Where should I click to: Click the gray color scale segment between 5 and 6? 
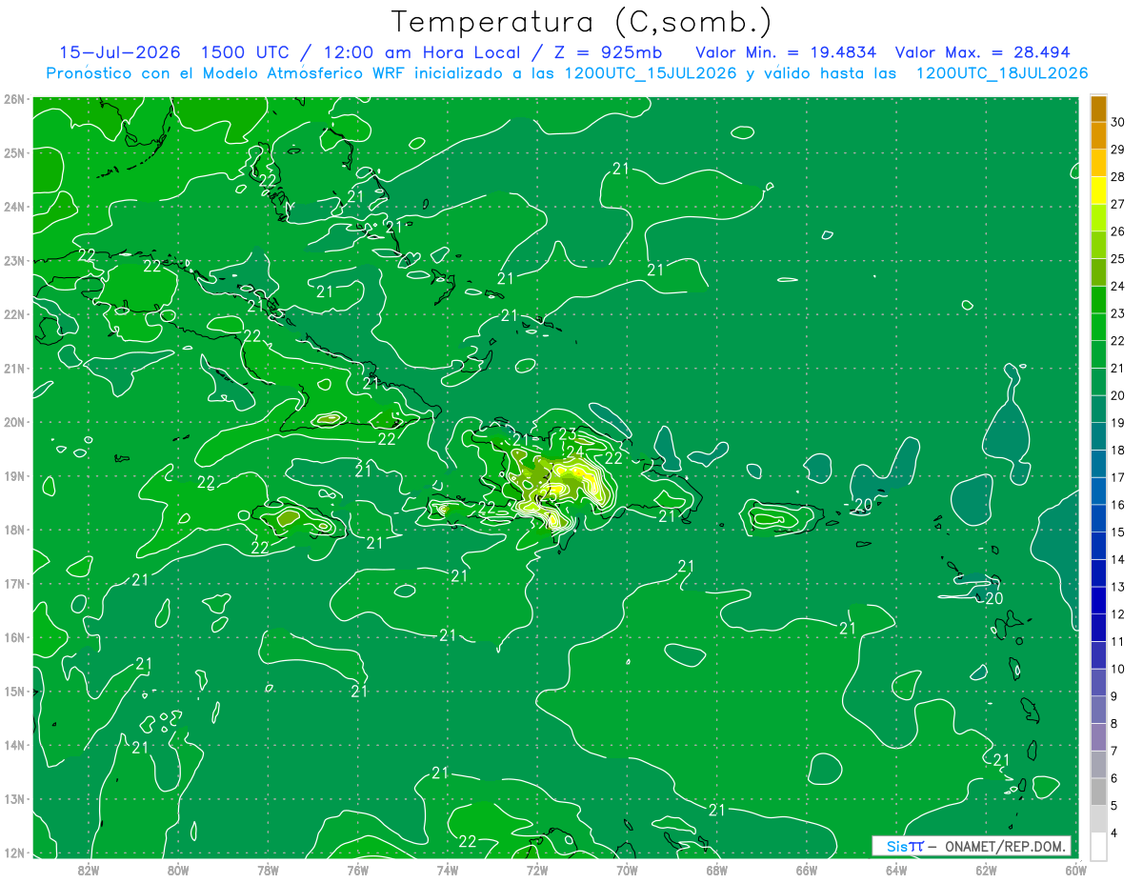pyautogui.click(x=1098, y=792)
